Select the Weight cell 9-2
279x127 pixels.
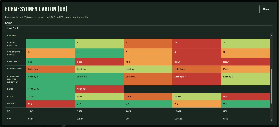pyautogui.click(x=50, y=104)
